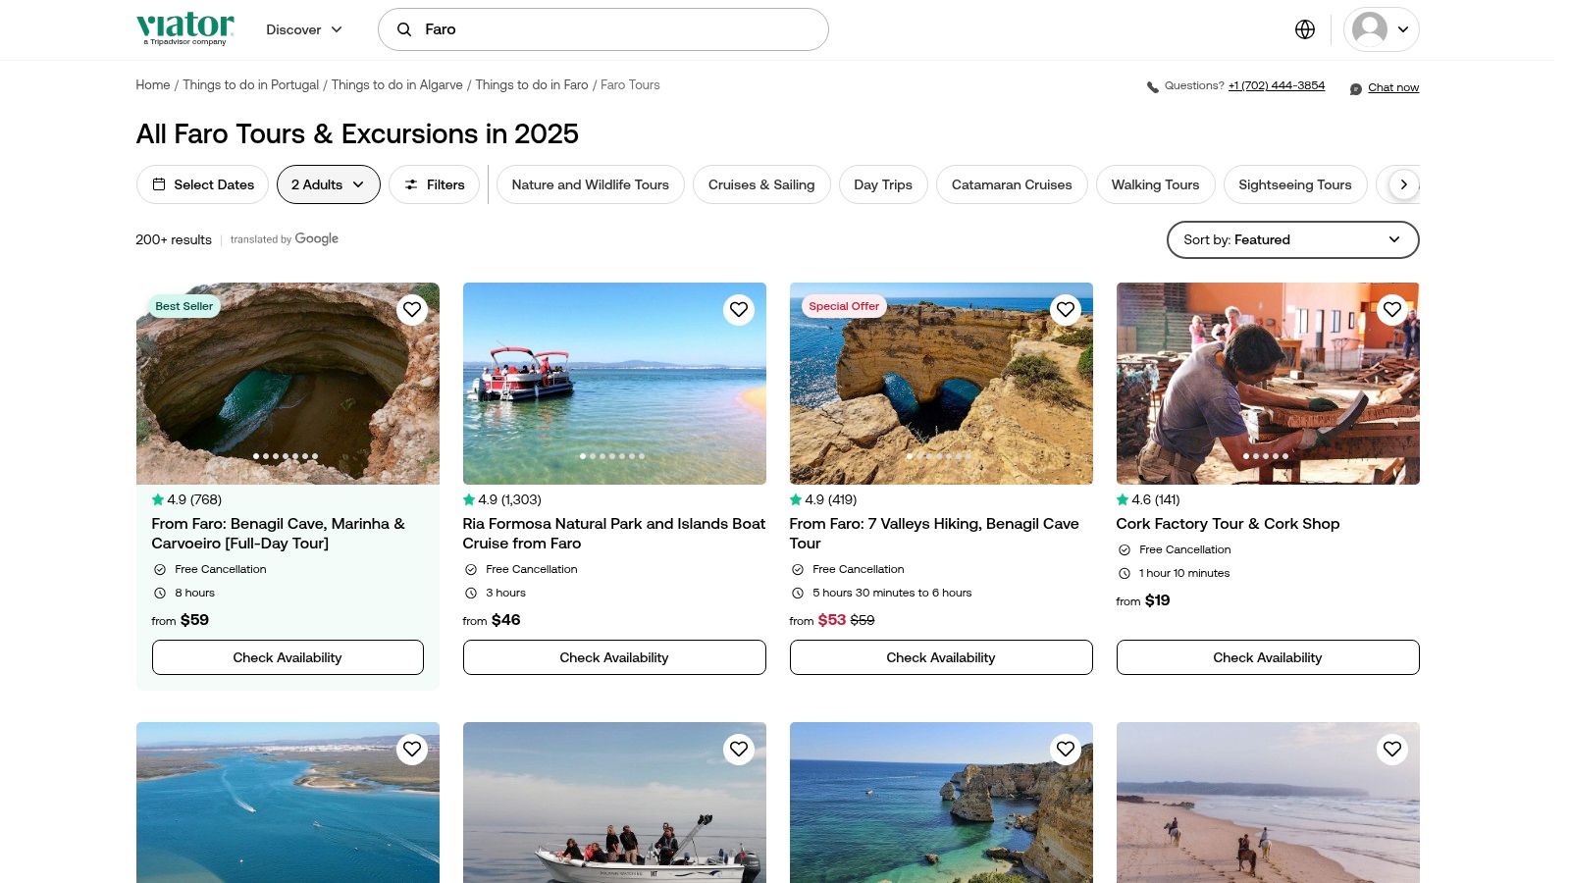The image size is (1570, 883).
Task: Click the search magnifier icon
Action: click(x=403, y=29)
